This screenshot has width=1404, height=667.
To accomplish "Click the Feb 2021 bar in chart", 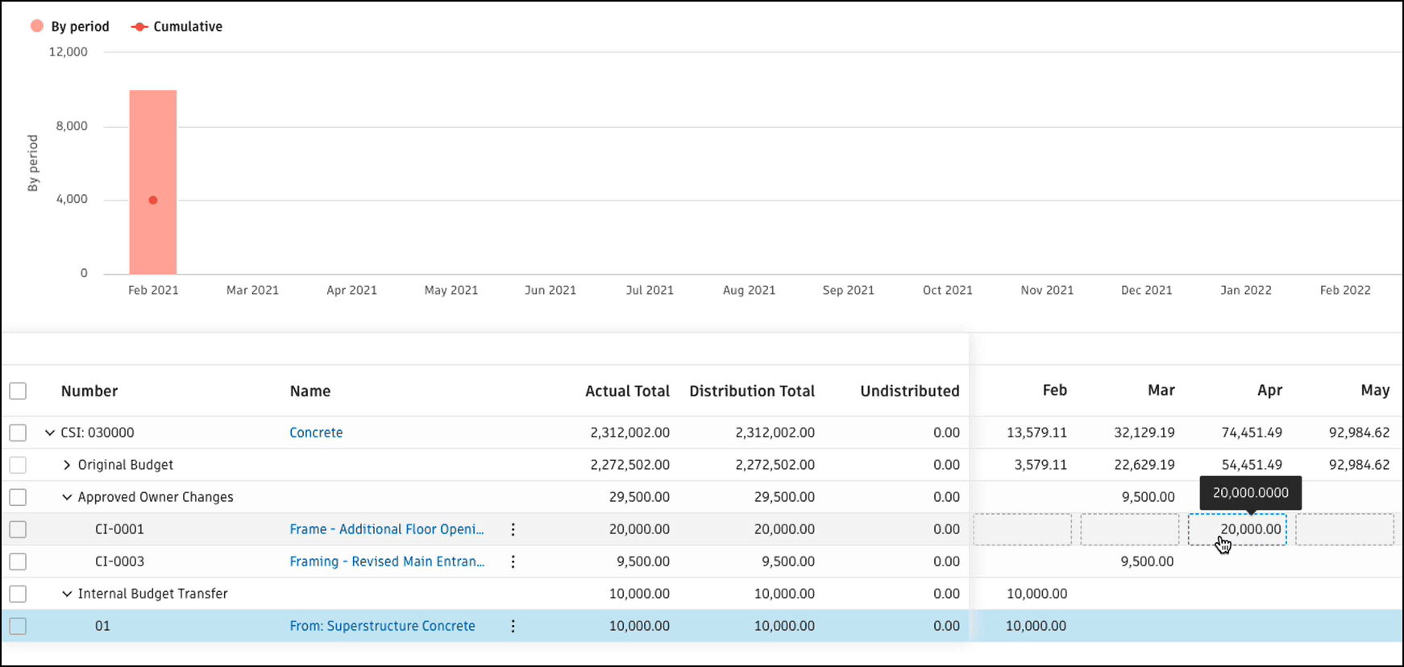I will 153,182.
